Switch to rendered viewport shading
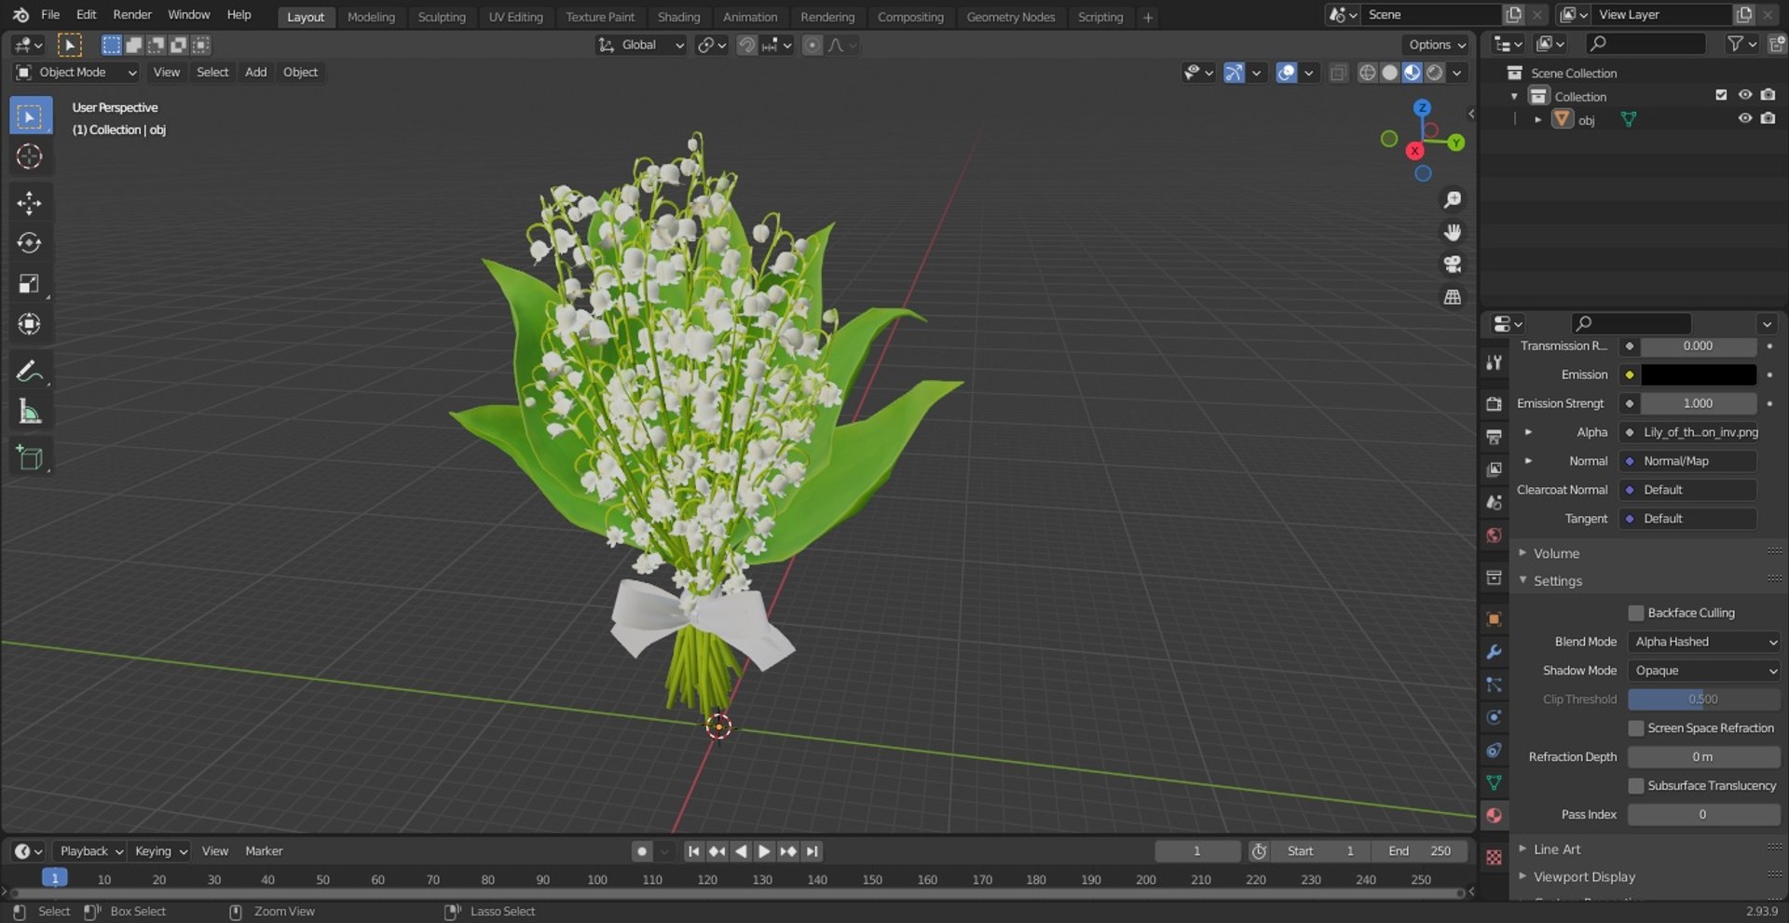The image size is (1789, 923). tap(1435, 73)
